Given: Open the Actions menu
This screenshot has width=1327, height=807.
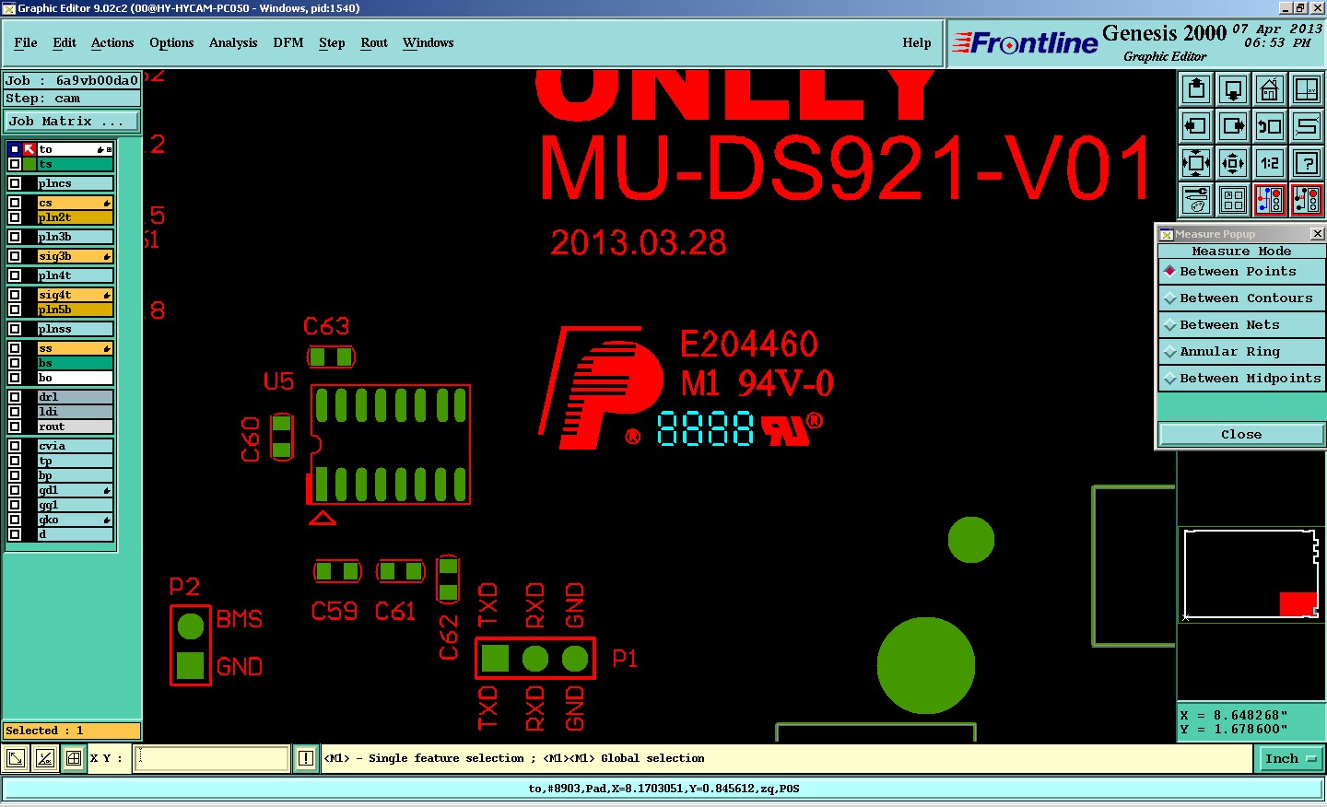Looking at the screenshot, I should pos(112,43).
